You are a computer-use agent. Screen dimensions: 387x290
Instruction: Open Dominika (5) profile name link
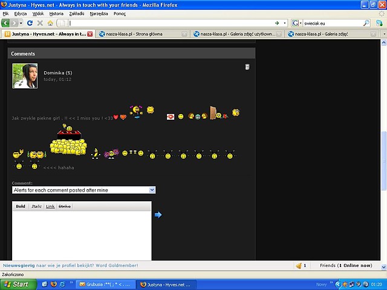tap(58, 72)
